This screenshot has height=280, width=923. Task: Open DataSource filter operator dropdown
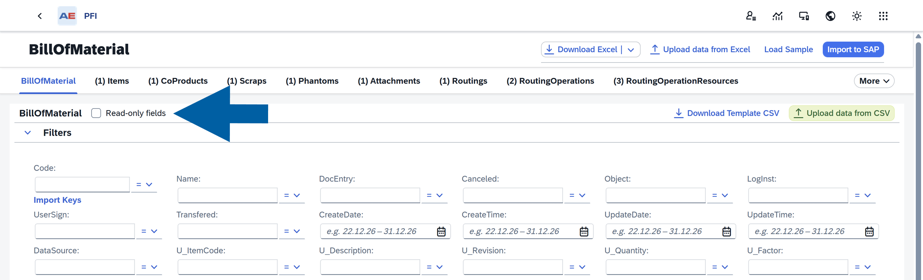coord(149,267)
